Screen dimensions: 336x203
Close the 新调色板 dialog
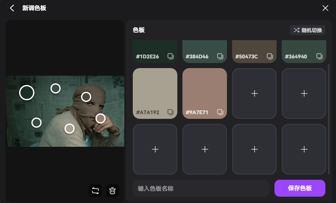pyautogui.click(x=325, y=8)
